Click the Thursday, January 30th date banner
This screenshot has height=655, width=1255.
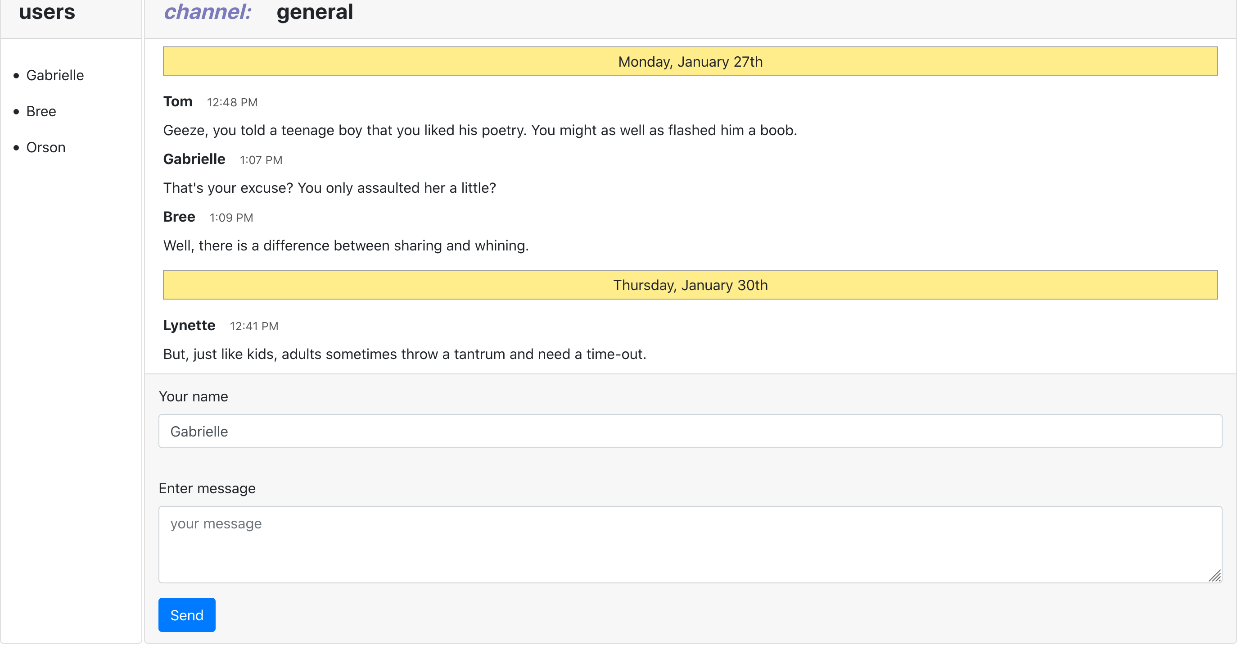click(x=690, y=285)
